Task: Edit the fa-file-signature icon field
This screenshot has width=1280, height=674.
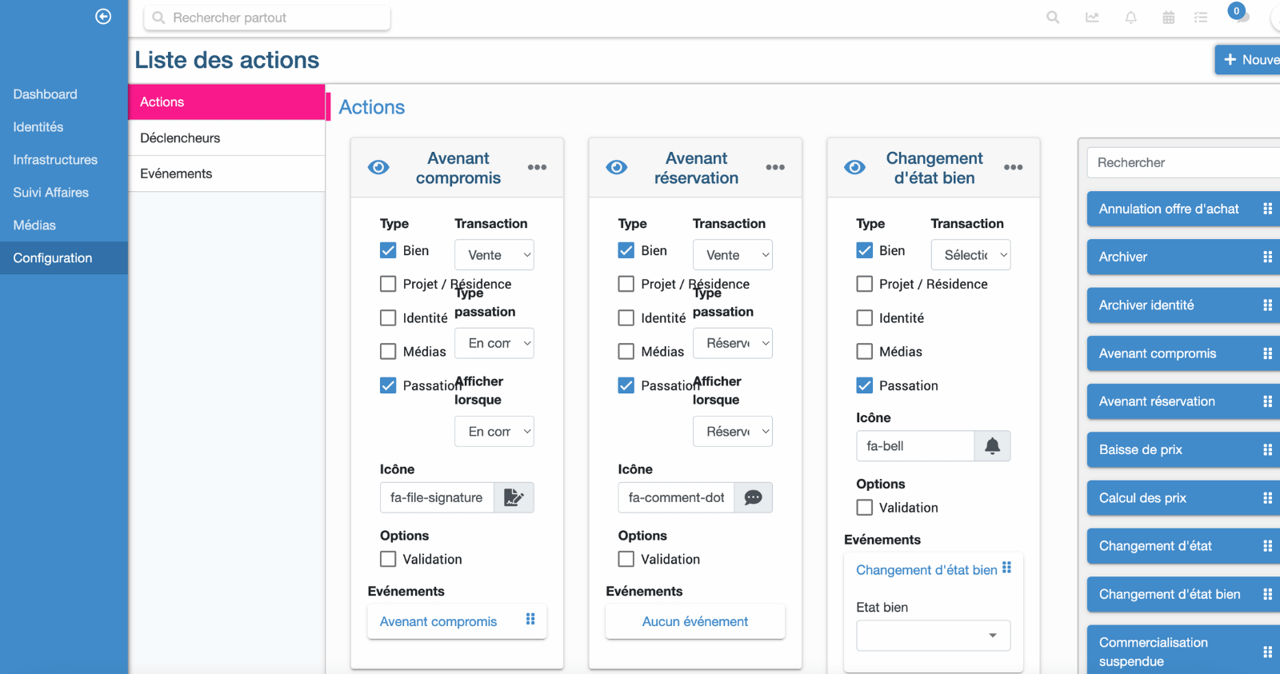Action: coord(437,497)
